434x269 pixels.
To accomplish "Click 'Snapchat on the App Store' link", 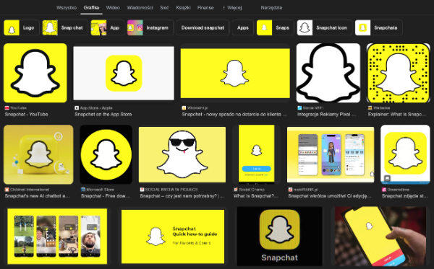I will (x=103, y=114).
